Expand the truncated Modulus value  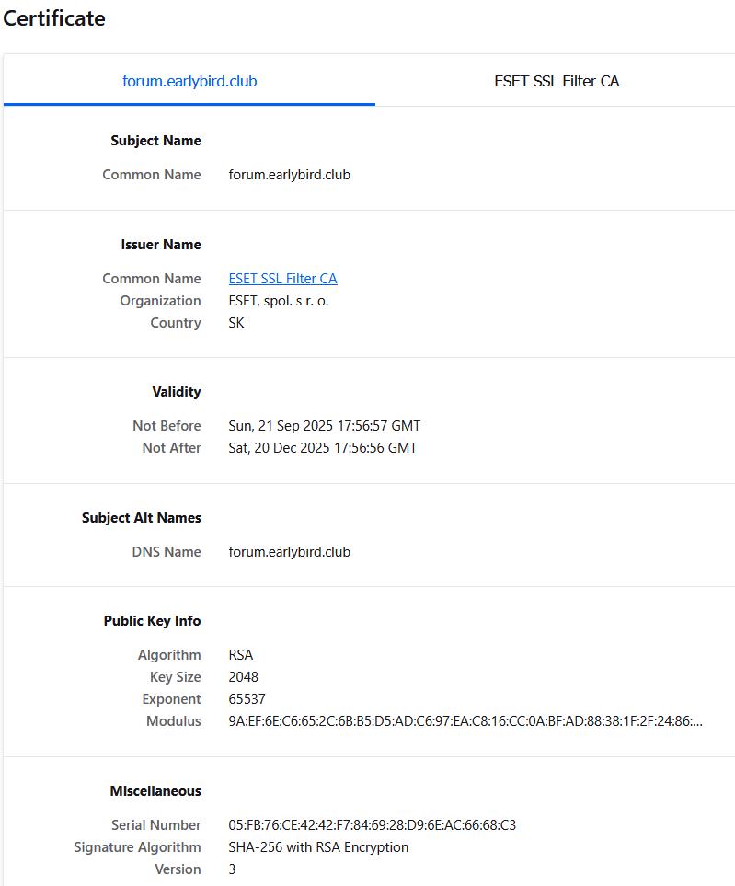pyautogui.click(x=465, y=721)
